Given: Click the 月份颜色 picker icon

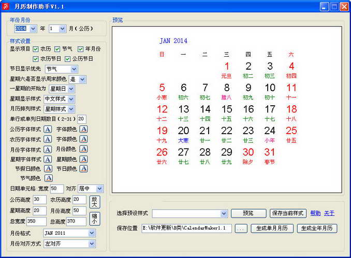Looking at the screenshot, I should point(84,149).
